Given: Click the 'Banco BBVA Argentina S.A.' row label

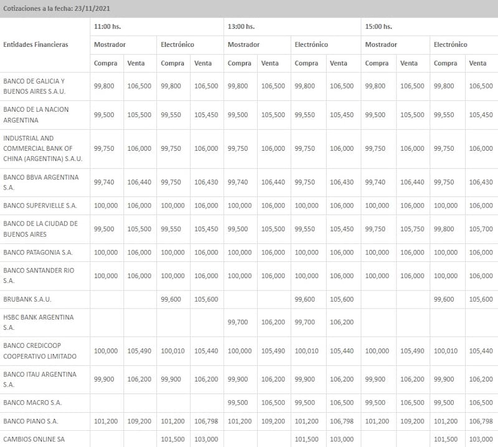Looking at the screenshot, I should click(x=41, y=182).
